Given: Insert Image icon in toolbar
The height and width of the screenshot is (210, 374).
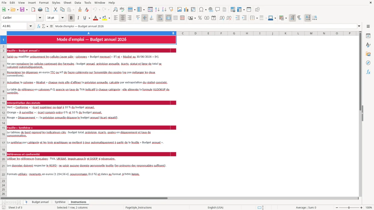Looking at the screenshot, I should pos(180,10).
